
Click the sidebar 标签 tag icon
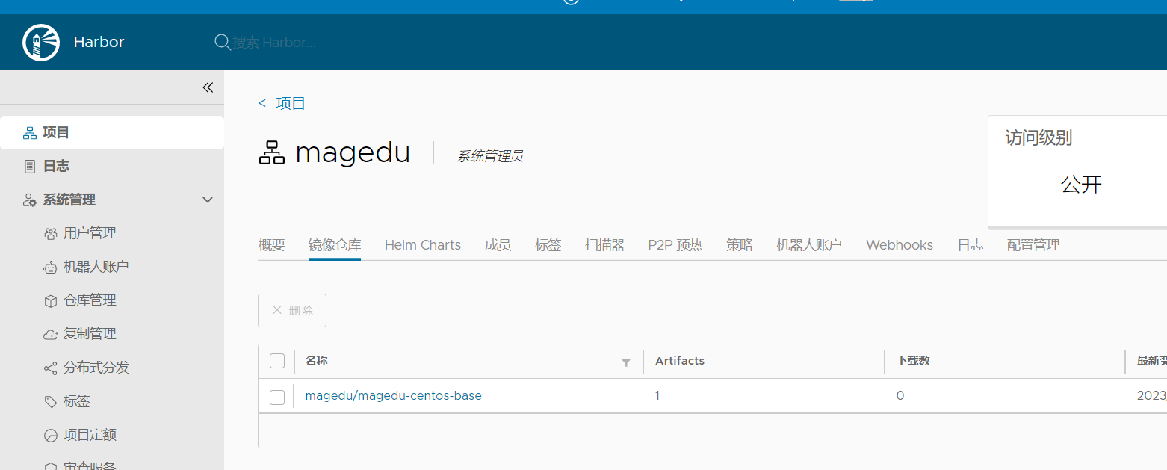pos(51,402)
